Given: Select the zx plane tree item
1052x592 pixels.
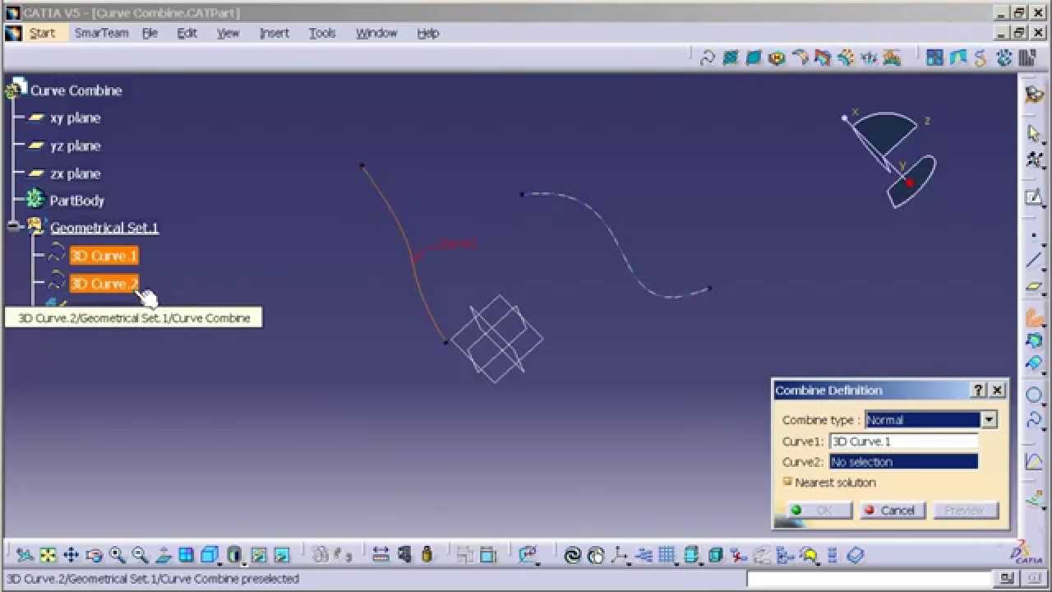Looking at the screenshot, I should 75,173.
